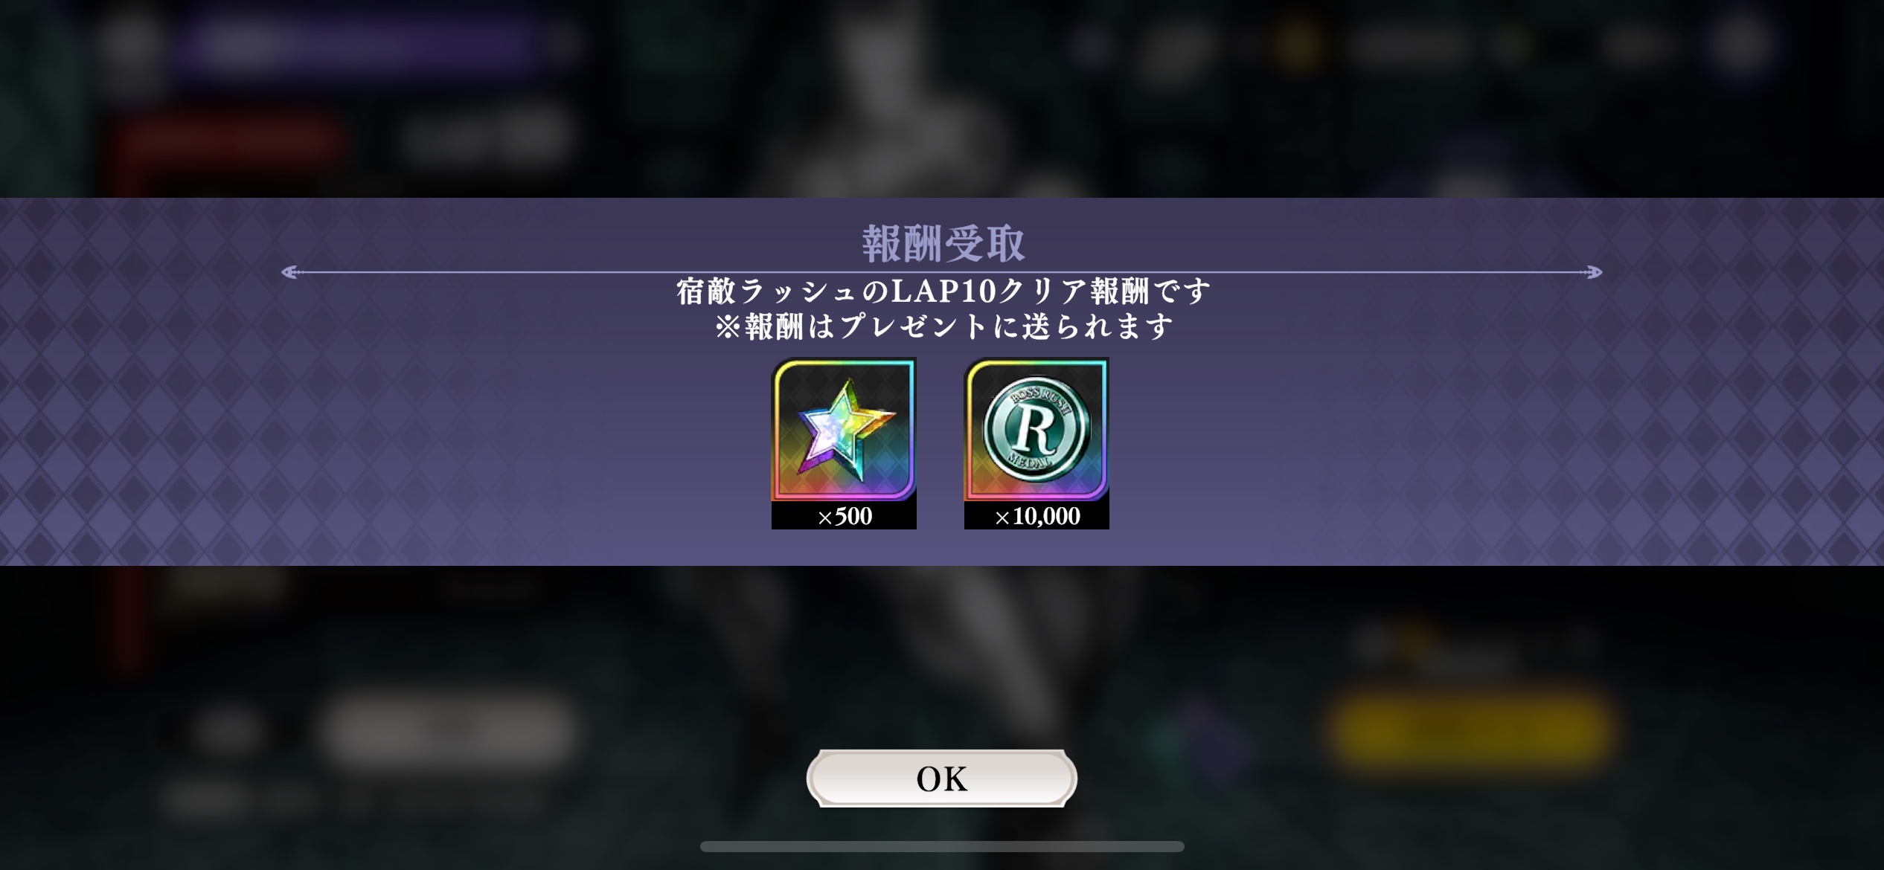Select the rainbow star reward icon

pyautogui.click(x=844, y=429)
